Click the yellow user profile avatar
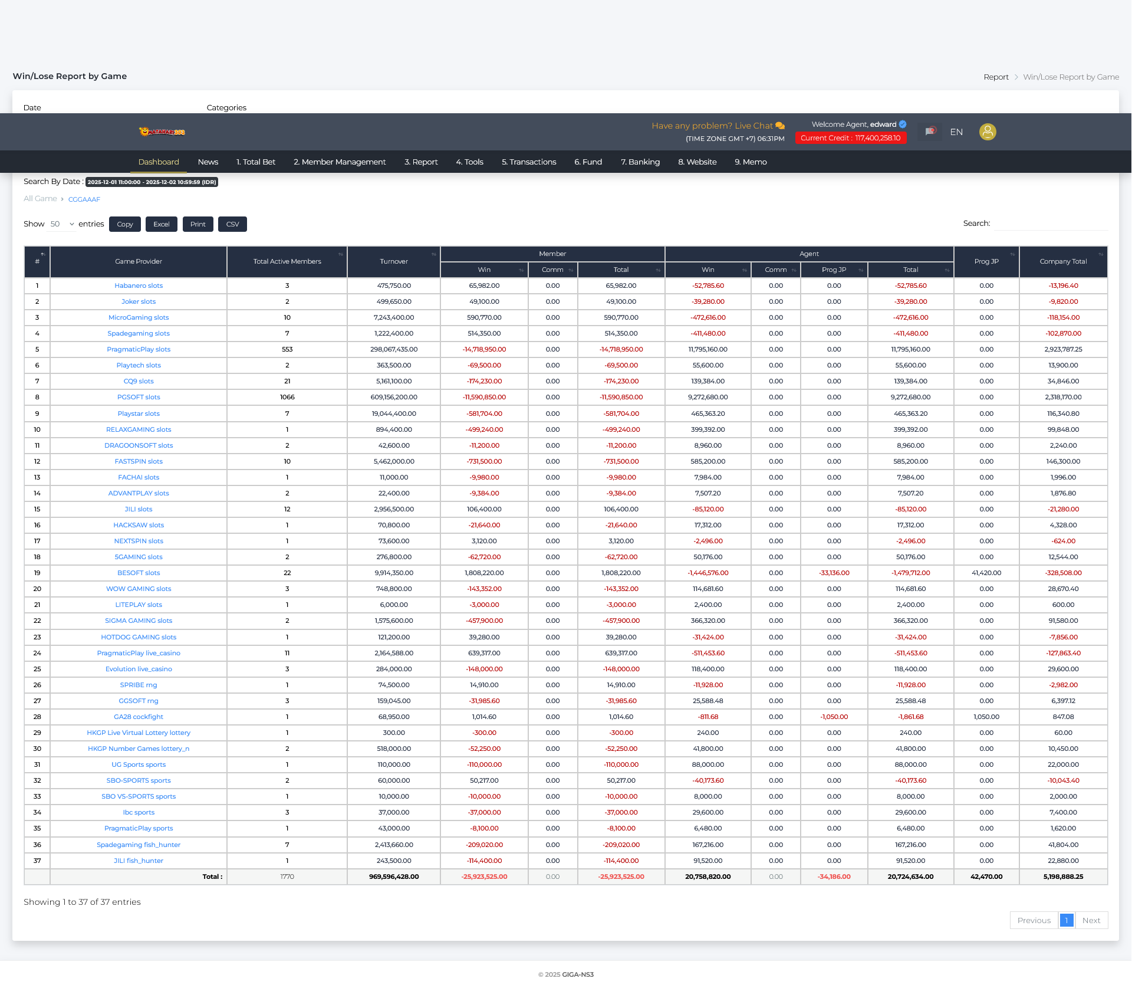 (988, 132)
